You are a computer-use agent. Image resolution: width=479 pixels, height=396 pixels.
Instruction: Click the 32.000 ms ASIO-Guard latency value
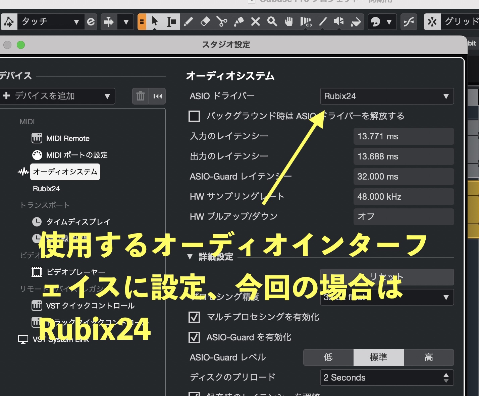(404, 177)
